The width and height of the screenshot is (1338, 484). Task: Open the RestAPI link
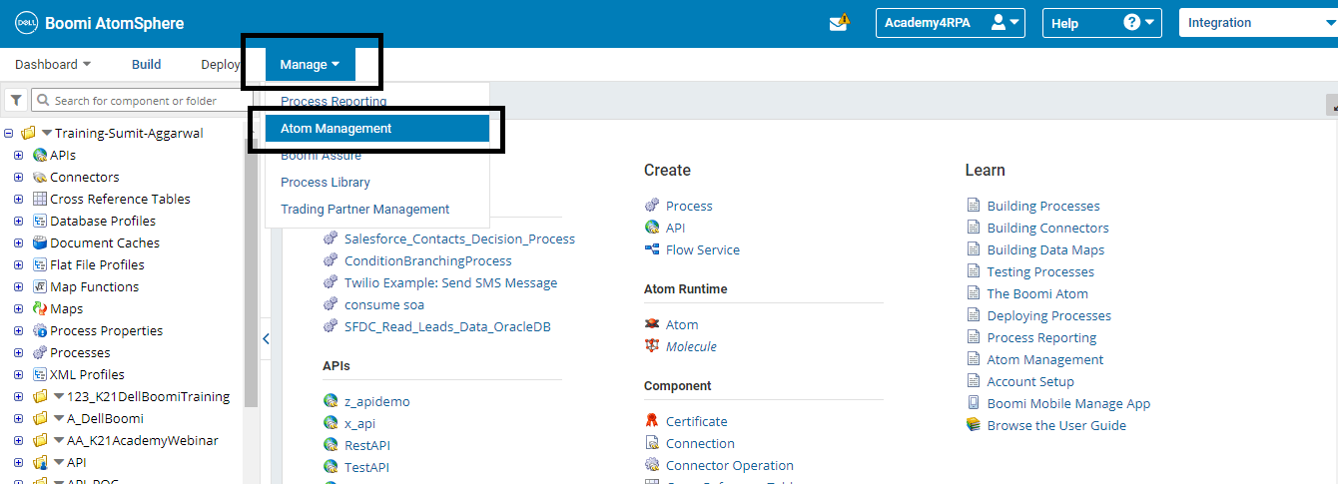coord(366,445)
